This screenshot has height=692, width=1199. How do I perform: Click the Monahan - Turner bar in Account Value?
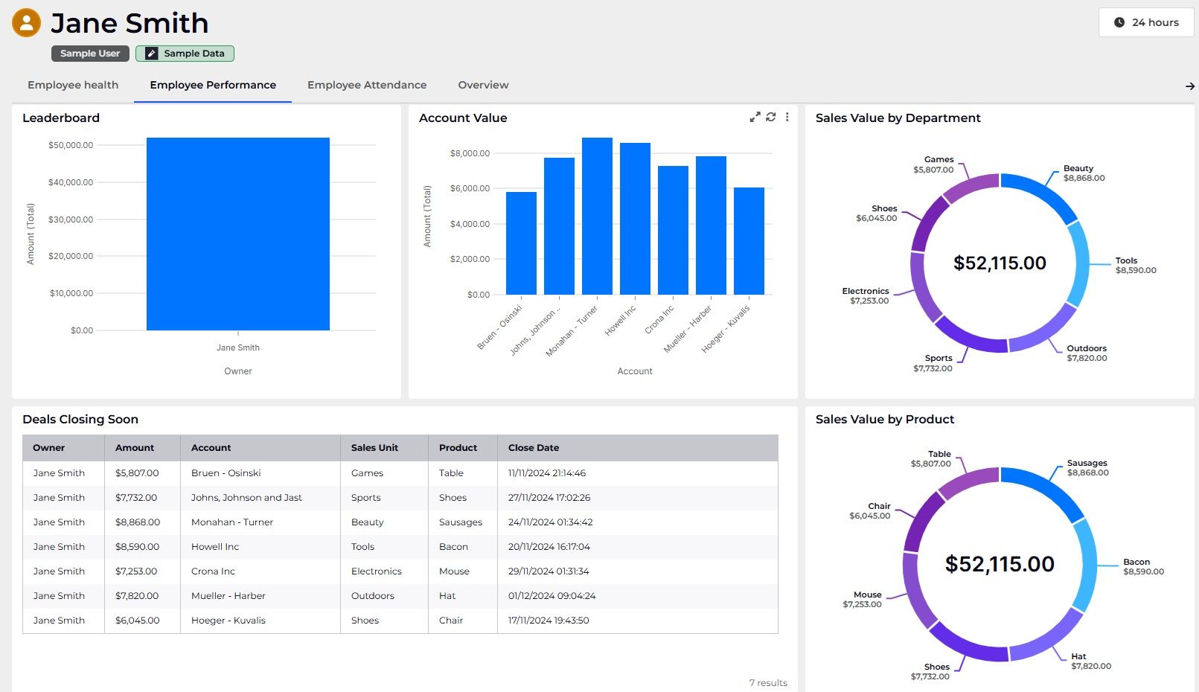click(x=597, y=216)
